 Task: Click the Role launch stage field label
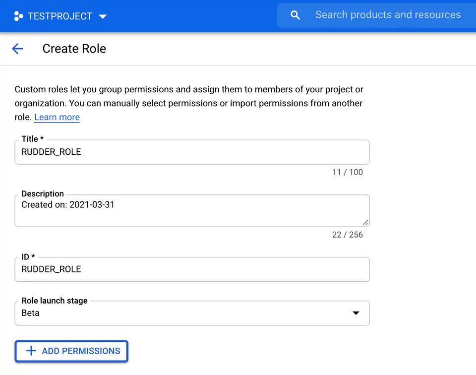coord(55,301)
